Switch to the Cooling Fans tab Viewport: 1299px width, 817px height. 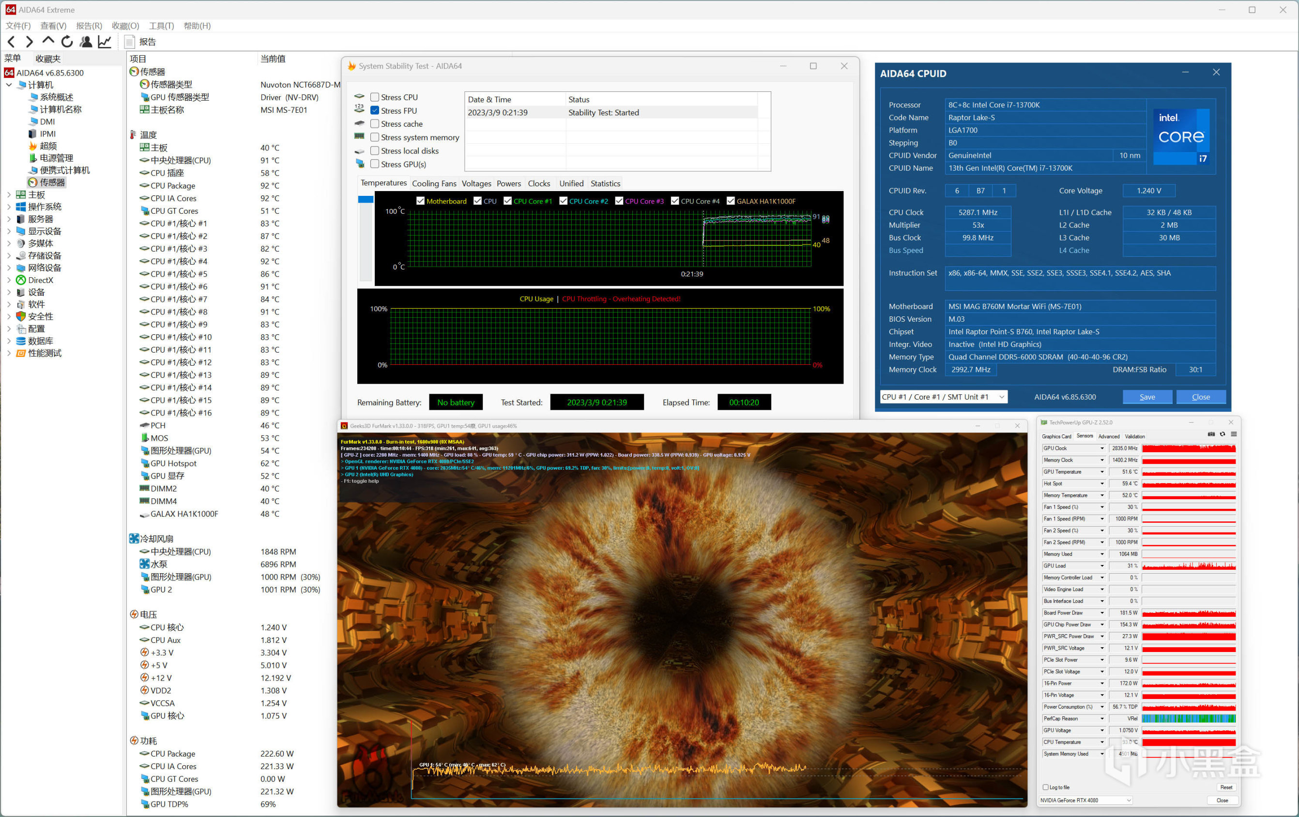(x=434, y=183)
